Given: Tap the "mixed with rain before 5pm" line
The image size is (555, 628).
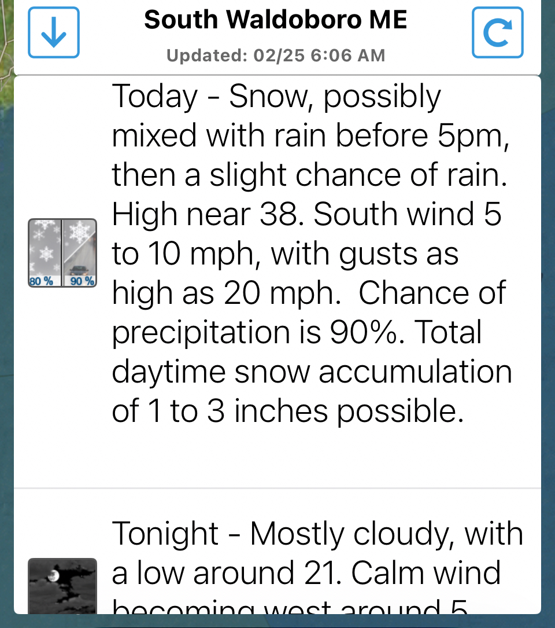Looking at the screenshot, I should click(x=310, y=135).
